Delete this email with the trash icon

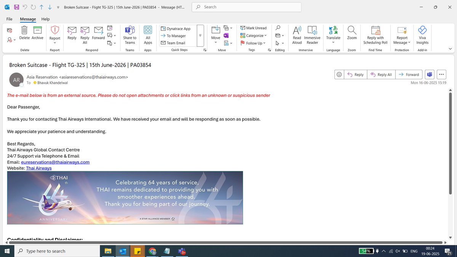coord(24,33)
